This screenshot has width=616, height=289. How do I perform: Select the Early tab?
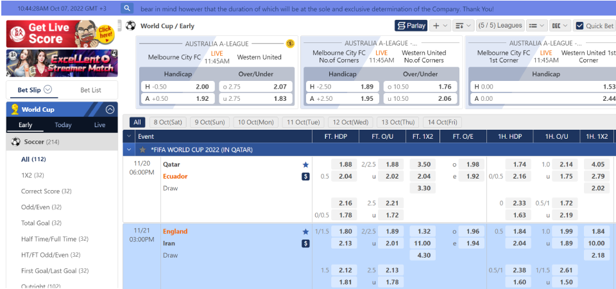tap(25, 125)
